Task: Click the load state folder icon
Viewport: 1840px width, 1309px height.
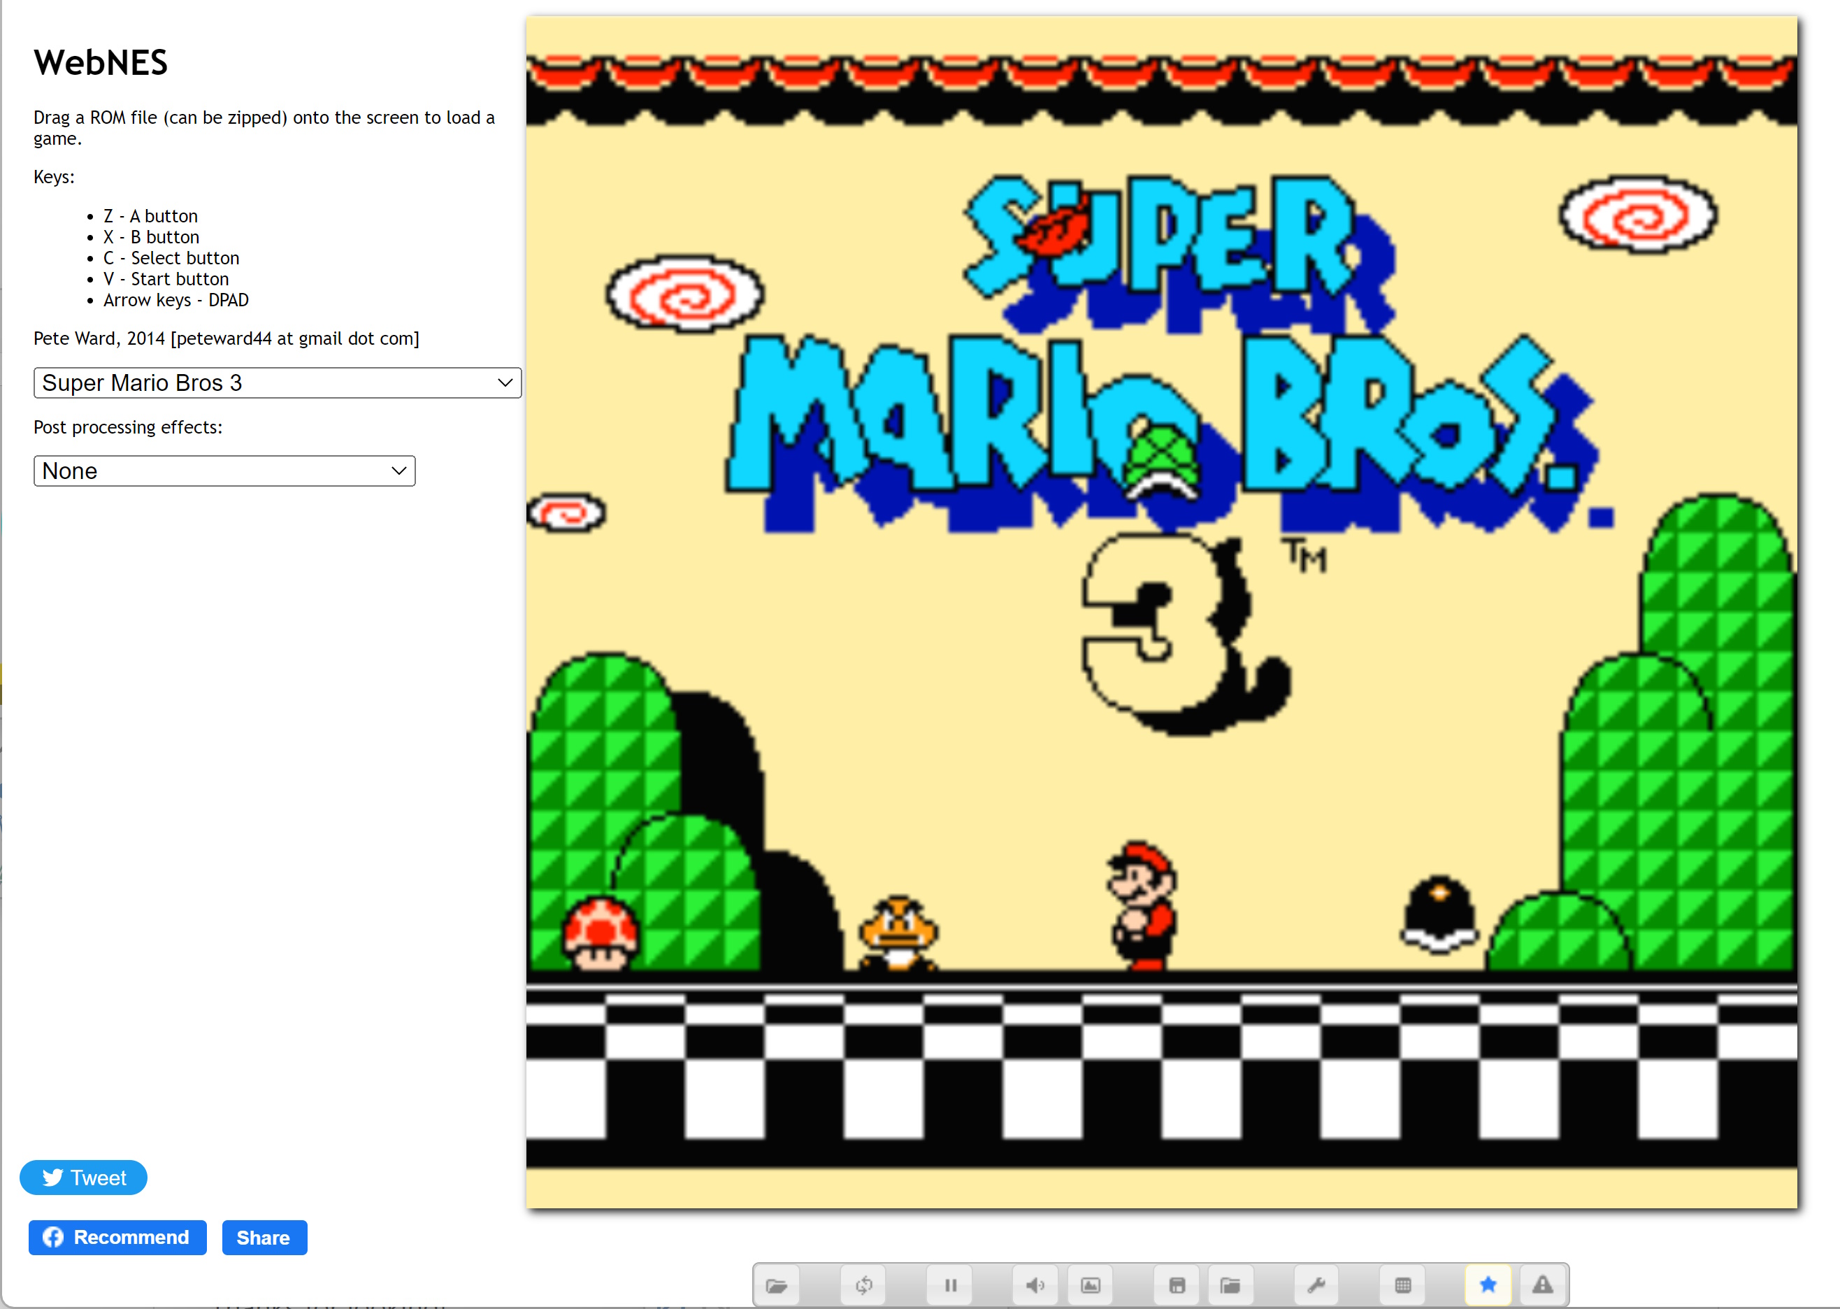Action: [1230, 1285]
